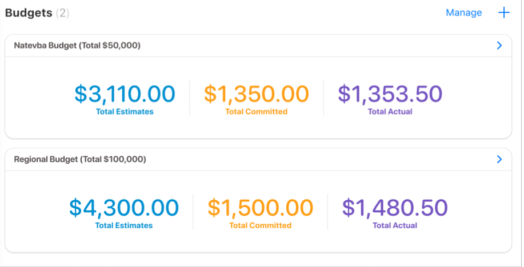Expand Natevba Budget with chevron arrow

click(x=499, y=46)
